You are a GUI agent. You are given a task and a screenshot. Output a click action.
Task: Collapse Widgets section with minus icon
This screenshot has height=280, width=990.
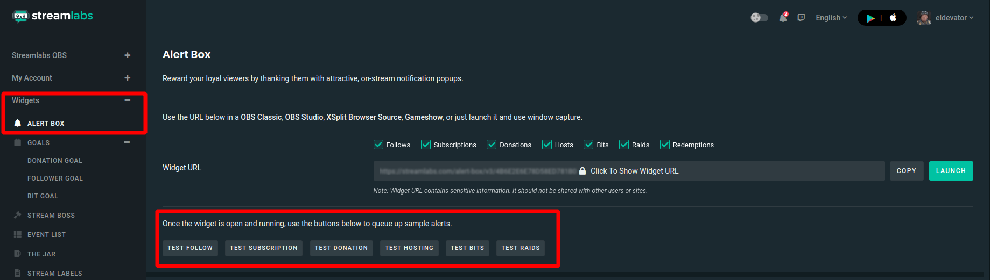click(x=128, y=100)
